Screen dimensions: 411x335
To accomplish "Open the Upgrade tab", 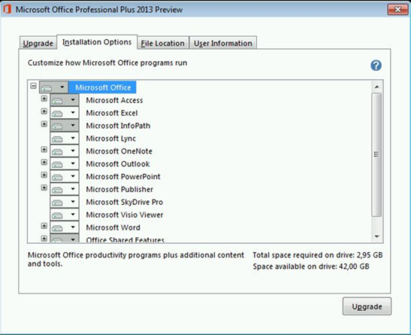I will point(38,43).
